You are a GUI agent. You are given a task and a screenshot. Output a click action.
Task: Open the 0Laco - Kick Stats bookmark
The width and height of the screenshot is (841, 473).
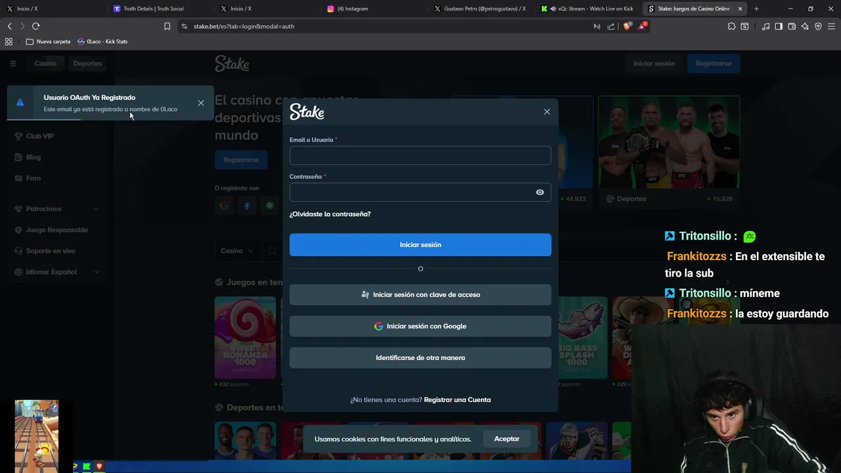point(102,41)
